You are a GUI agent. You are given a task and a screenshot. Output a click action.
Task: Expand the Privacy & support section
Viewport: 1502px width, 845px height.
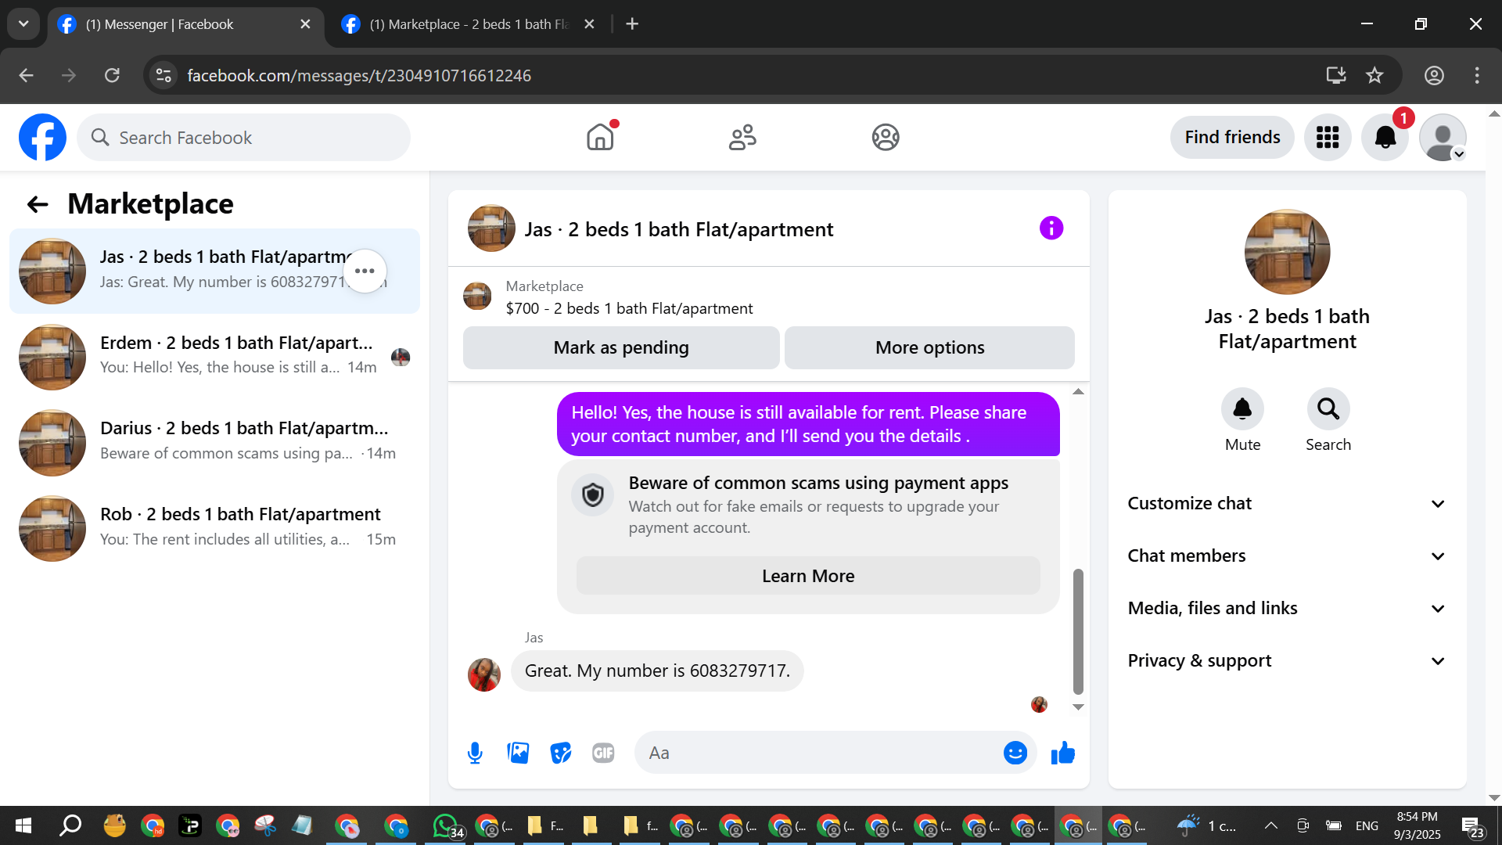[1287, 660]
